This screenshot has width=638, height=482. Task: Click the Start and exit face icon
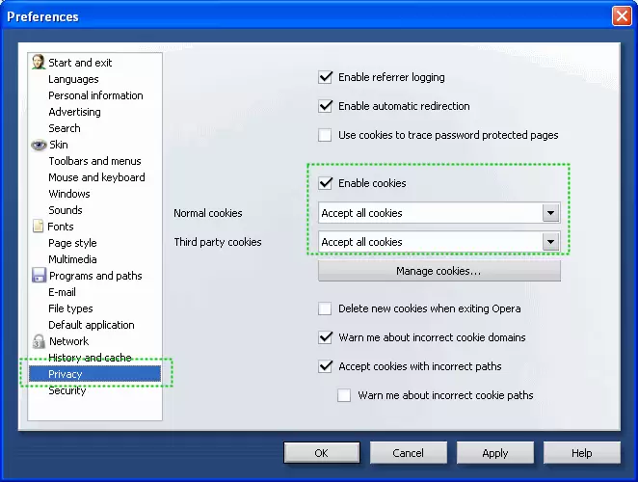[39, 63]
